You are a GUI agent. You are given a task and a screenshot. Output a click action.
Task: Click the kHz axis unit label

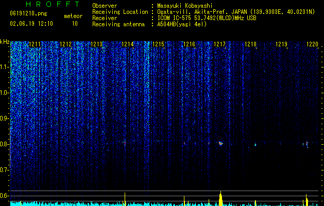5,42
